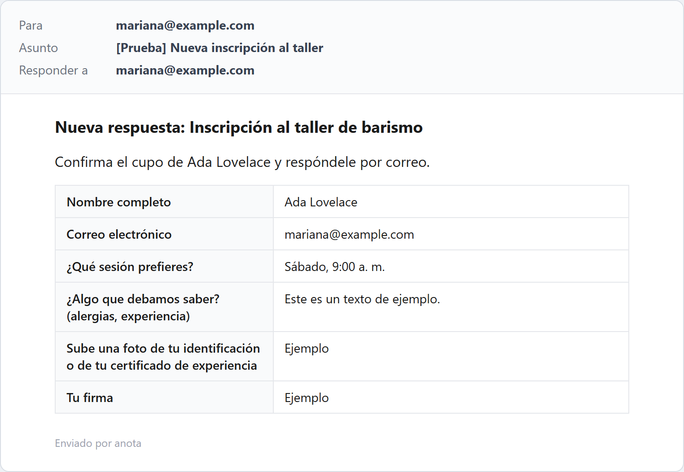Select the subject '[Prueba] Nueva inscripción al taller'
Screen dimensions: 684x472
coord(219,48)
